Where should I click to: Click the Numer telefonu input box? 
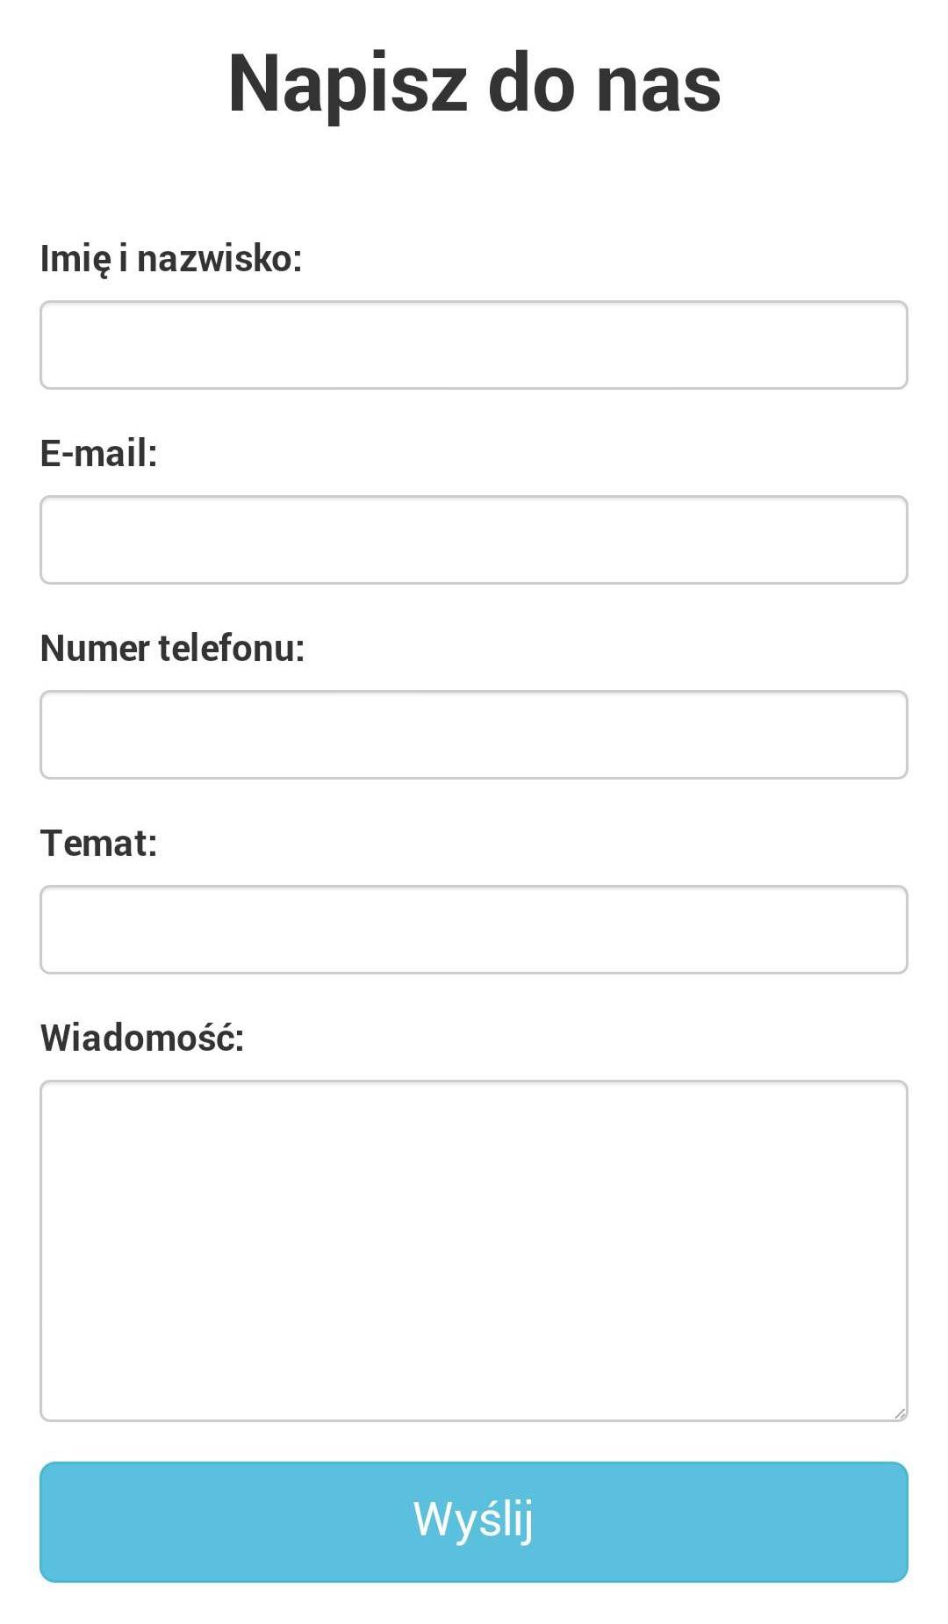click(474, 735)
